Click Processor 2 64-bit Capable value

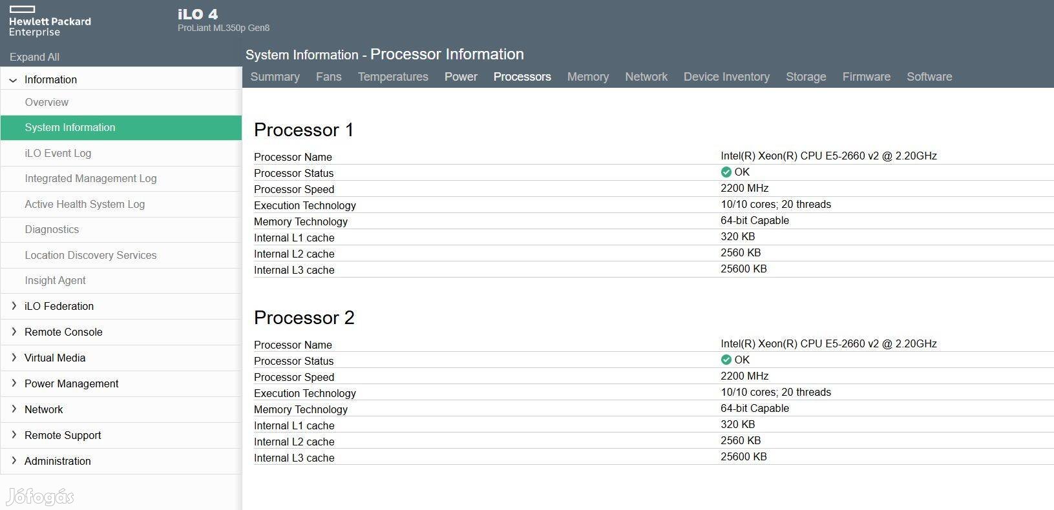tap(755, 408)
